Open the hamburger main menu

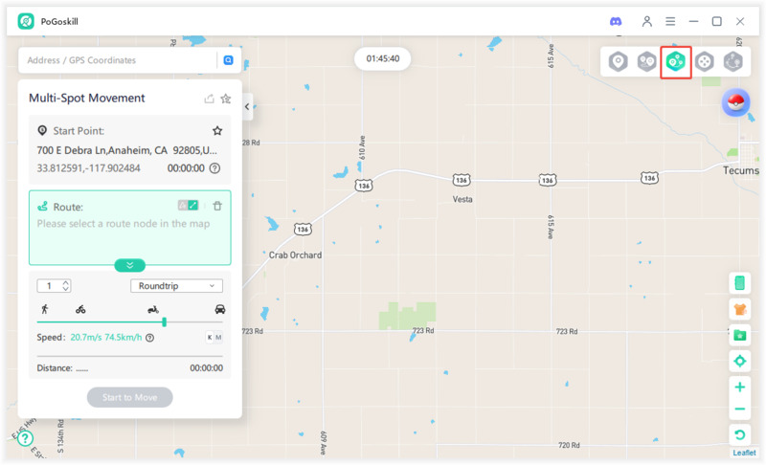tap(671, 21)
